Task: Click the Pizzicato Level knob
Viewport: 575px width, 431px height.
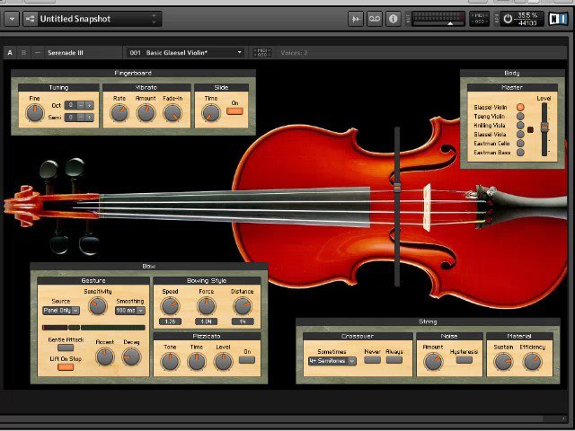Action: coord(223,361)
